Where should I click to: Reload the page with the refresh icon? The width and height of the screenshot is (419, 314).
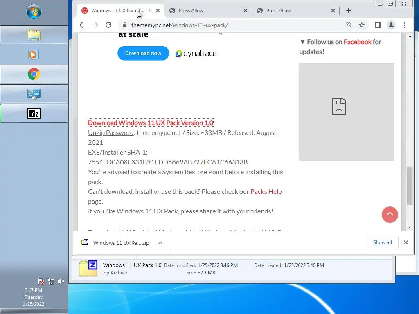click(108, 25)
